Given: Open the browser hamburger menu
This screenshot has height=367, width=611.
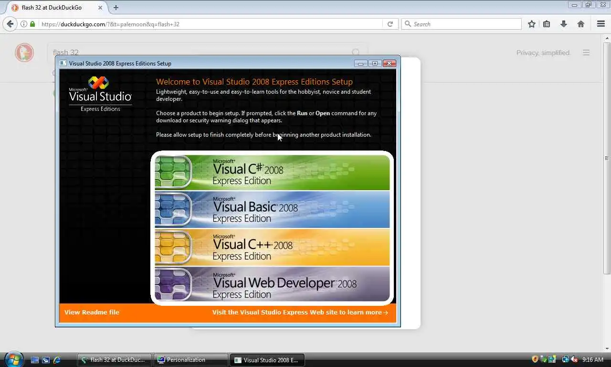Looking at the screenshot, I should click(x=601, y=24).
